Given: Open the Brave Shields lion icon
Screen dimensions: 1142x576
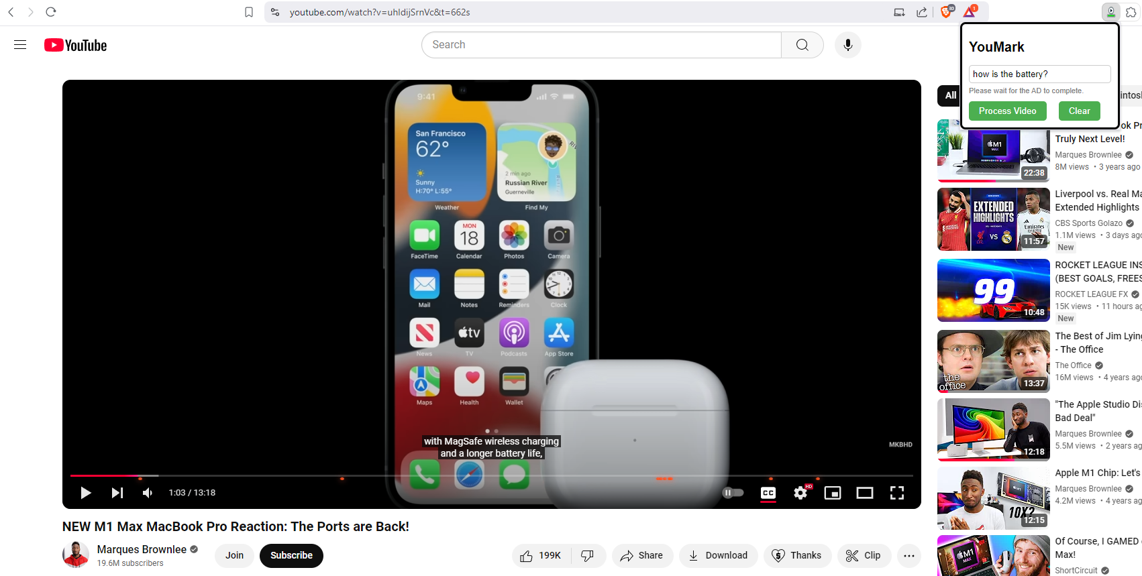Looking at the screenshot, I should 946,11.
